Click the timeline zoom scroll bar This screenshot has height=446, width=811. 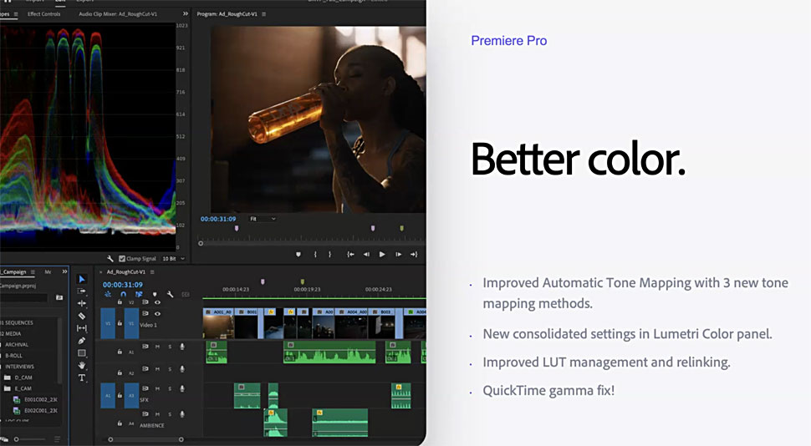(x=145, y=440)
